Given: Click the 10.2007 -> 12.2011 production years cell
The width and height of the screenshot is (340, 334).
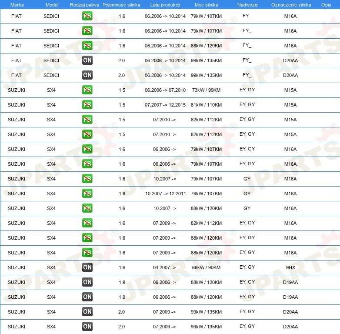Looking at the screenshot, I should (x=165, y=194).
